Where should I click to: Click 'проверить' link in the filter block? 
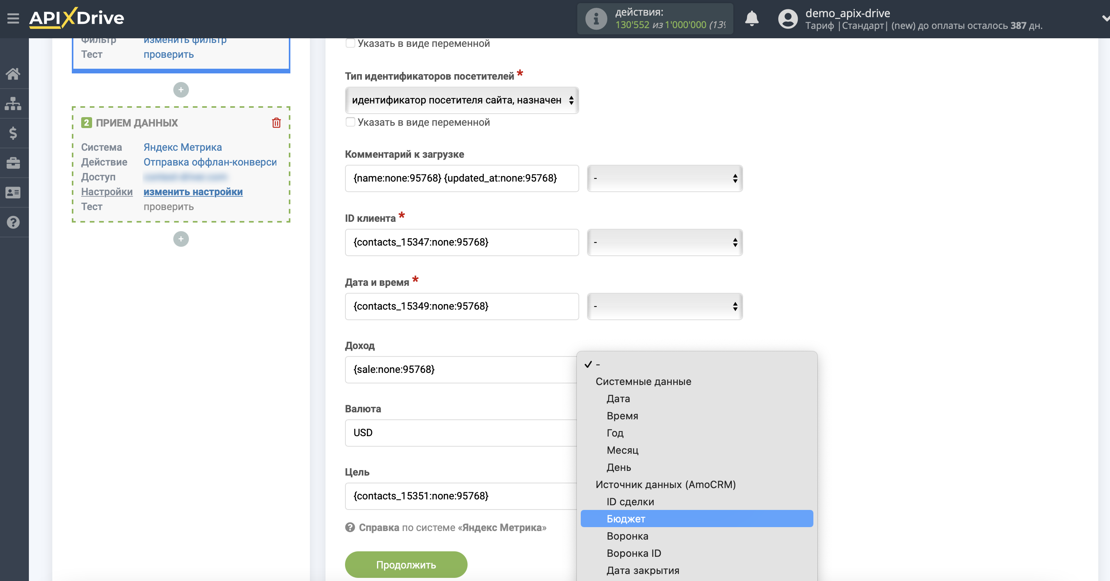point(169,54)
